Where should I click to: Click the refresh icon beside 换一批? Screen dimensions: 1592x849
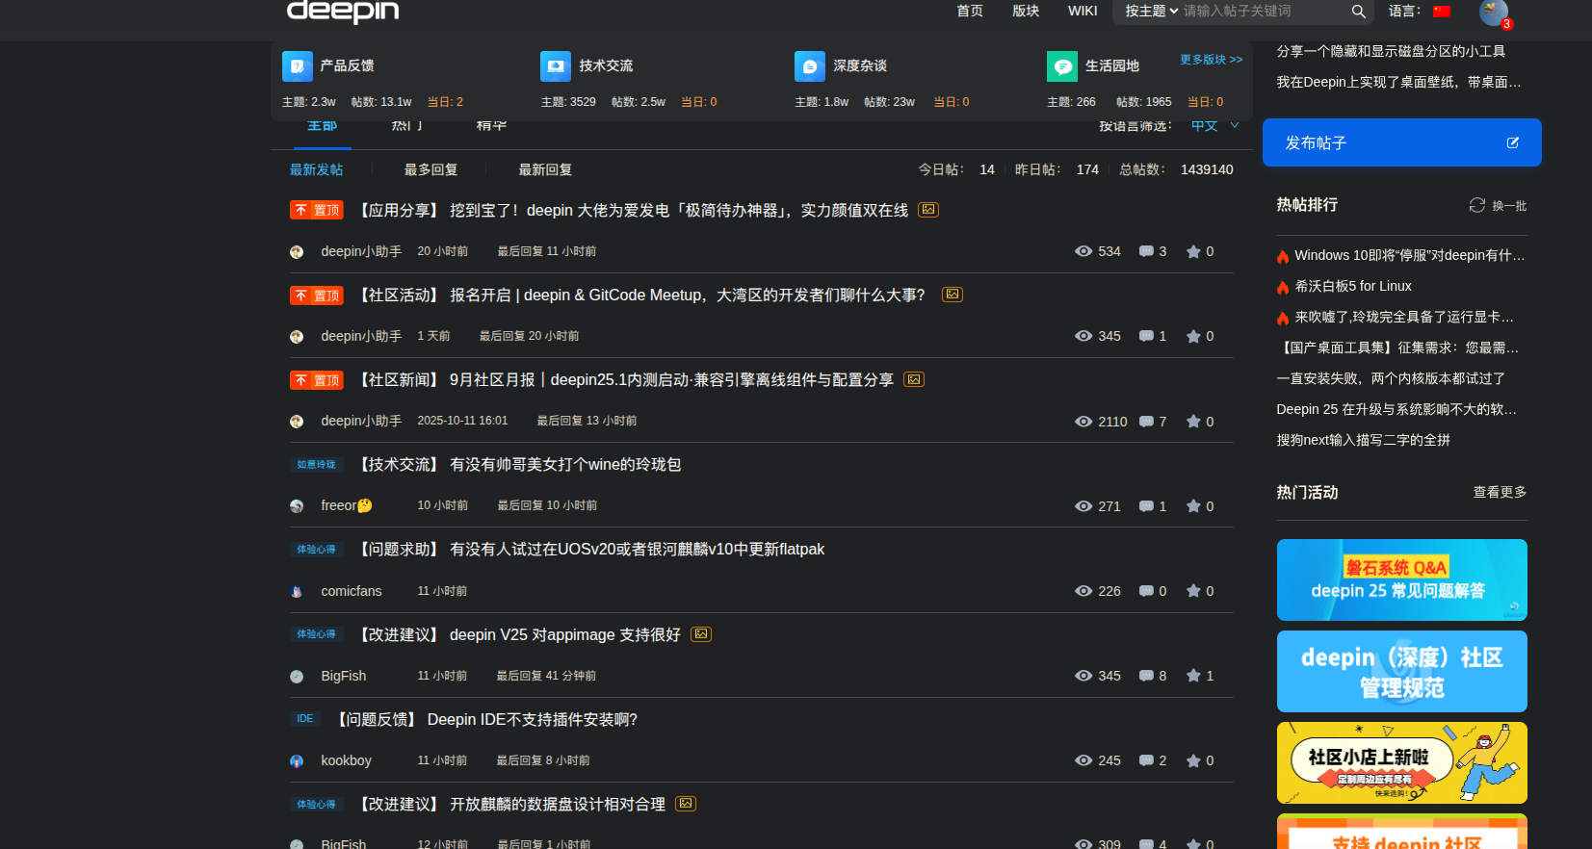[1477, 205]
